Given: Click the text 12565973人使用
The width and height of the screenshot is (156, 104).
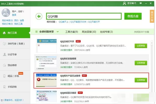Looking at the screenshot, I should click(82, 84).
